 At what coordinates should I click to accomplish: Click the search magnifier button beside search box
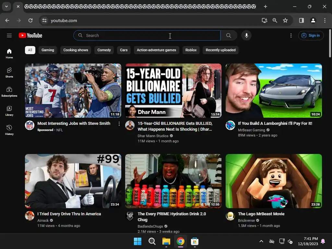click(229, 35)
